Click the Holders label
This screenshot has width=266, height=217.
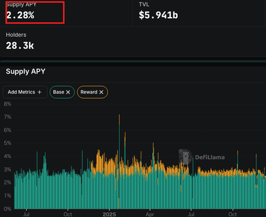tap(16, 35)
